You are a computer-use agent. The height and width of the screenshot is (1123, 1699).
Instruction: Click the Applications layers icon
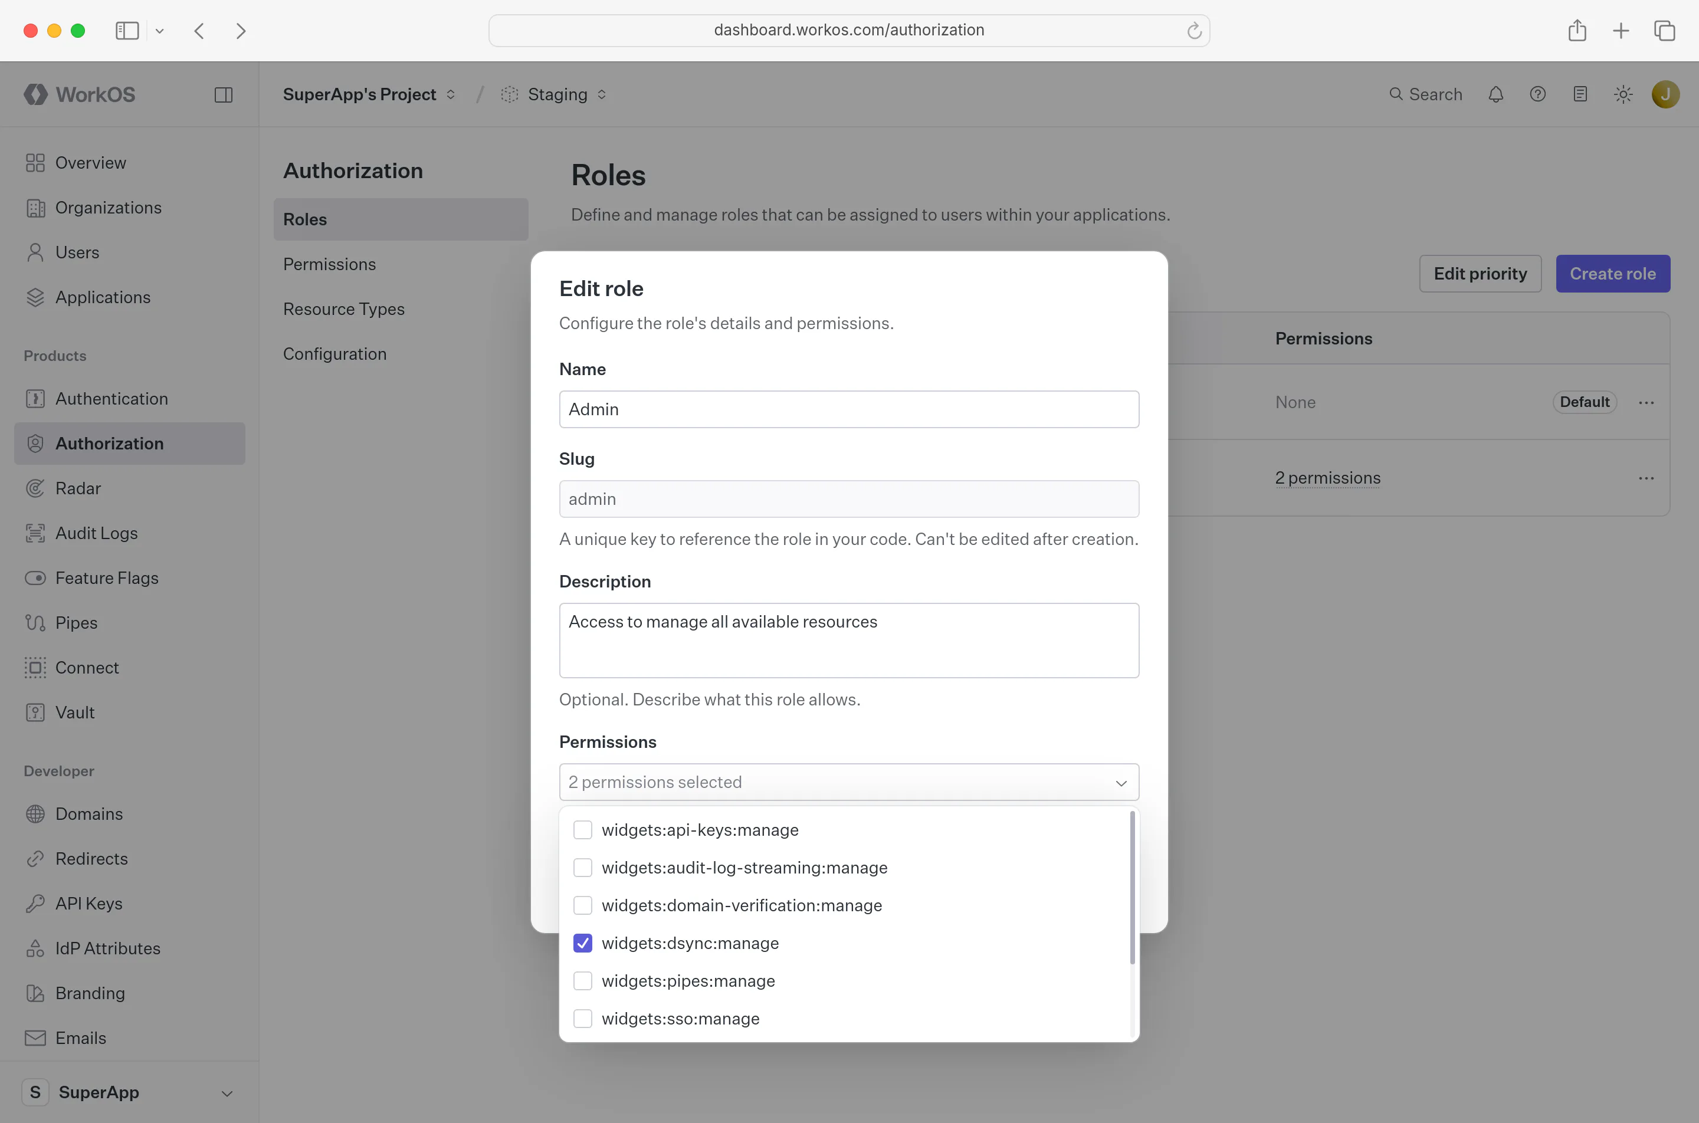35,297
